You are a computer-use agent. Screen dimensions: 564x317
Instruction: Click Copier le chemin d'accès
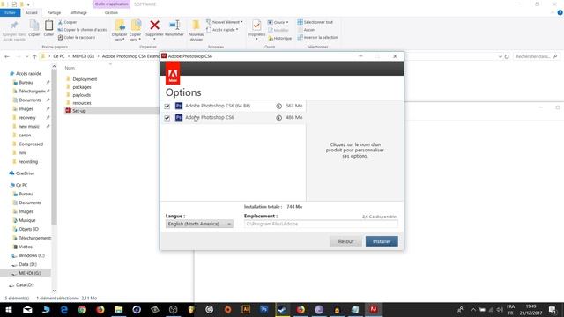tap(82, 30)
